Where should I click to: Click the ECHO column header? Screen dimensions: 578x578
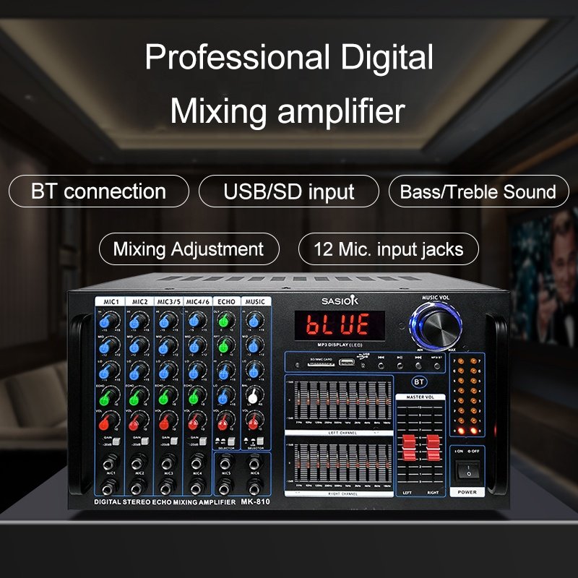click(x=226, y=301)
